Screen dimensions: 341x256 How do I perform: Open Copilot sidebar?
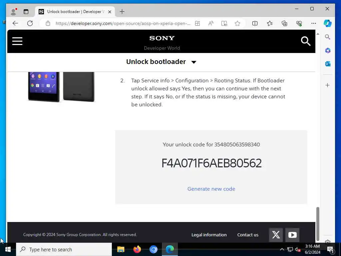[x=328, y=23]
